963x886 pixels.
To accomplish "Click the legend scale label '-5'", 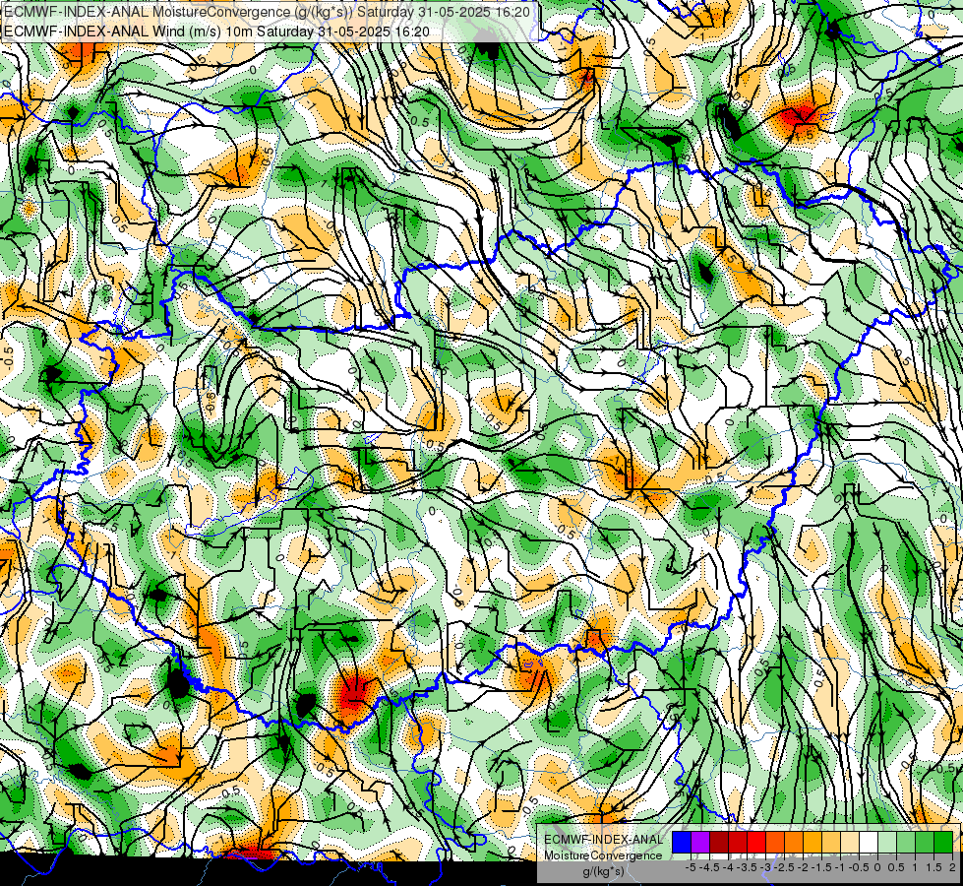I will 691,867.
